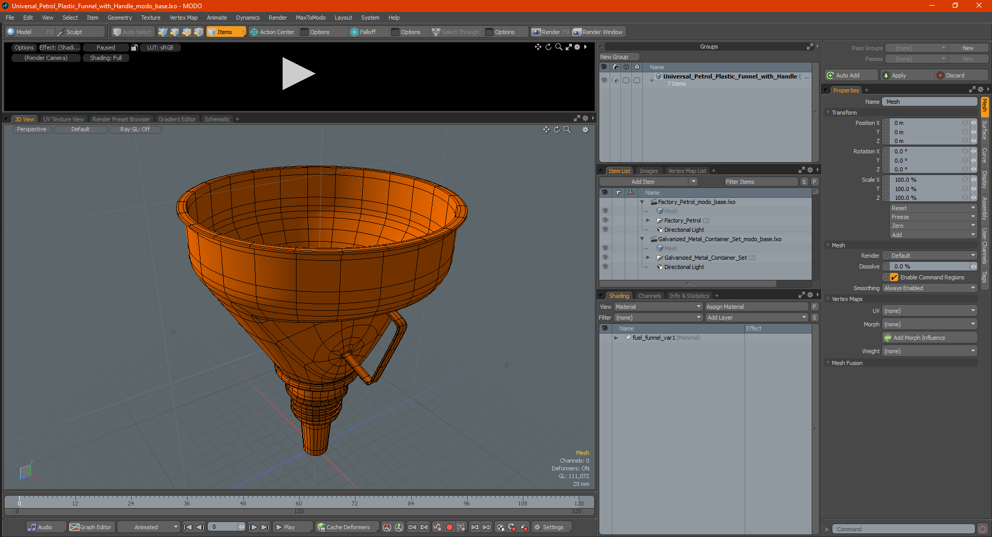This screenshot has height=537, width=992.
Task: Expand the Galvanized_Metal_Container_Set tree item
Action: coord(648,258)
